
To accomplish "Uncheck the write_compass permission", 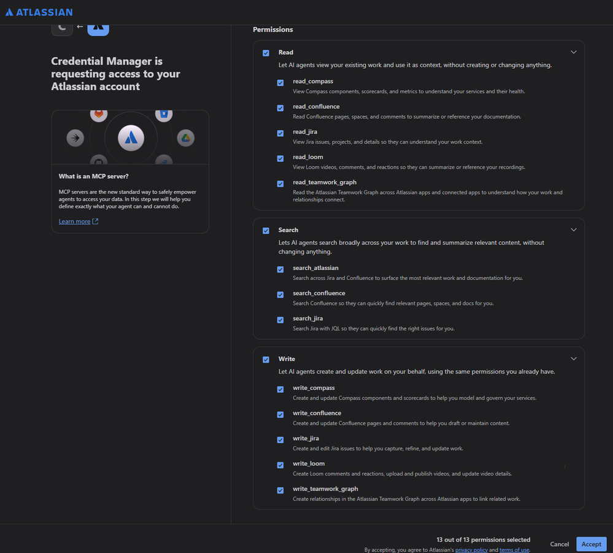I will click(280, 390).
